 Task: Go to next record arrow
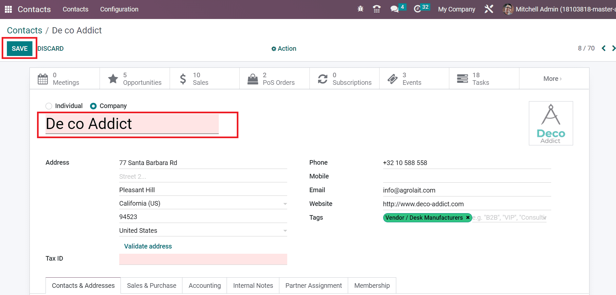[613, 48]
